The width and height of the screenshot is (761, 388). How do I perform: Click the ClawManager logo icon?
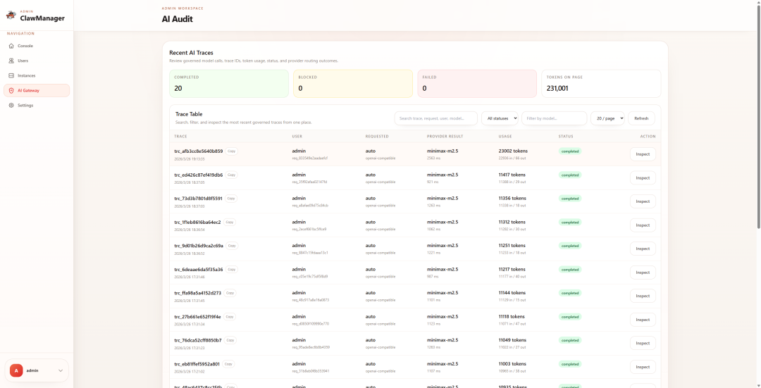[x=11, y=15]
